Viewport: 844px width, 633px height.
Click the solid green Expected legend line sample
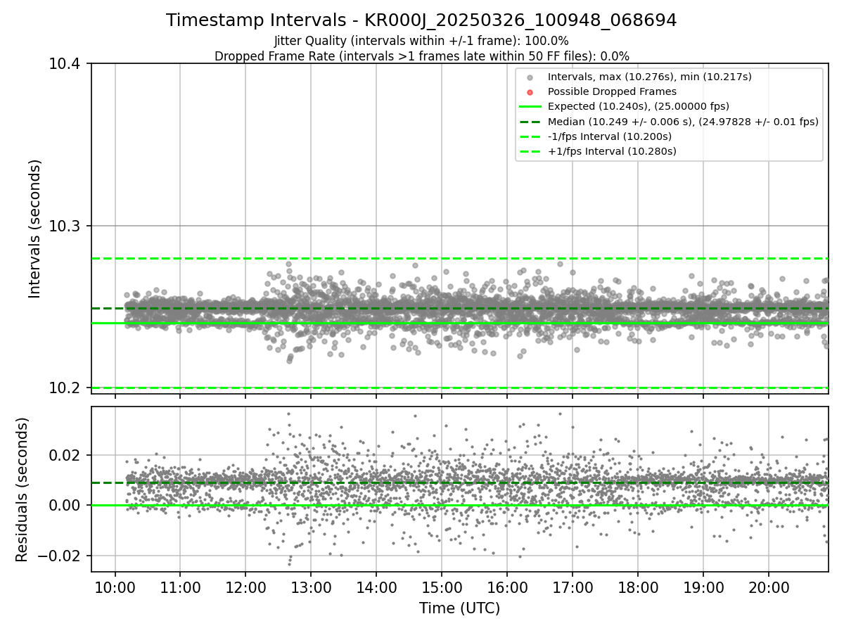pos(530,107)
